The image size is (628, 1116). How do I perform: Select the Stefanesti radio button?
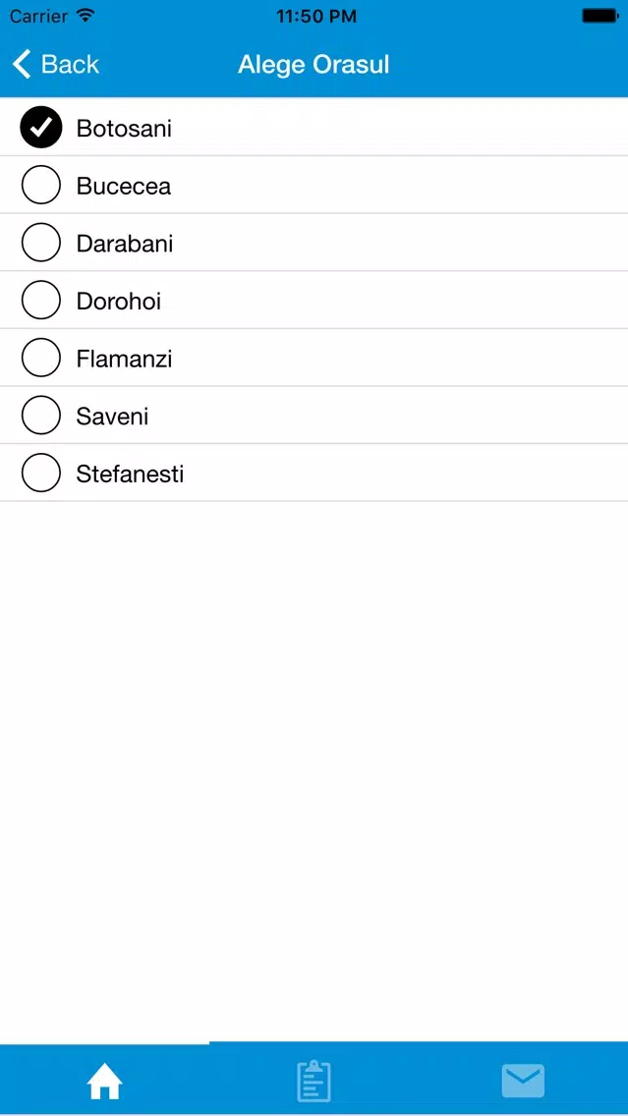coord(41,474)
